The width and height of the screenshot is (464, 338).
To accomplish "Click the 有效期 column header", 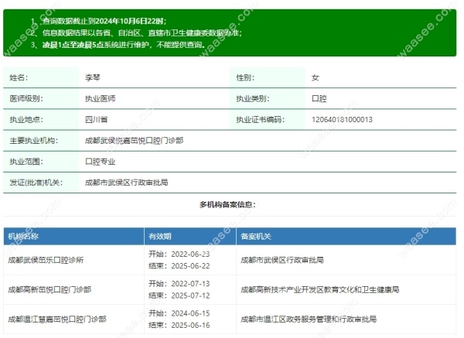I will pyautogui.click(x=160, y=236).
